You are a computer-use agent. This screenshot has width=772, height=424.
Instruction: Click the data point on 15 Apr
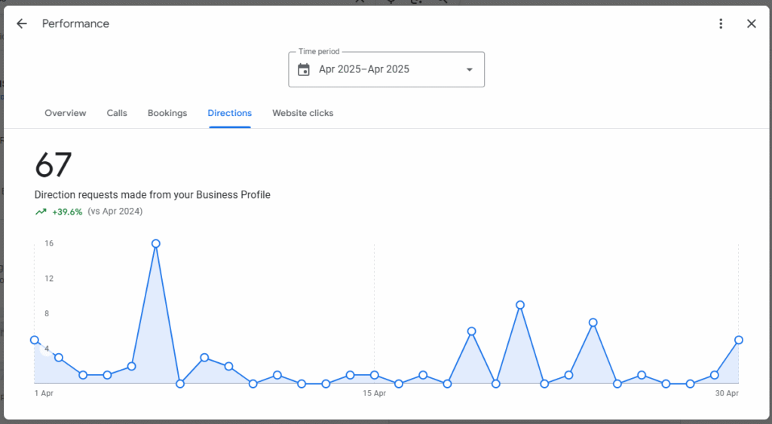pos(374,375)
